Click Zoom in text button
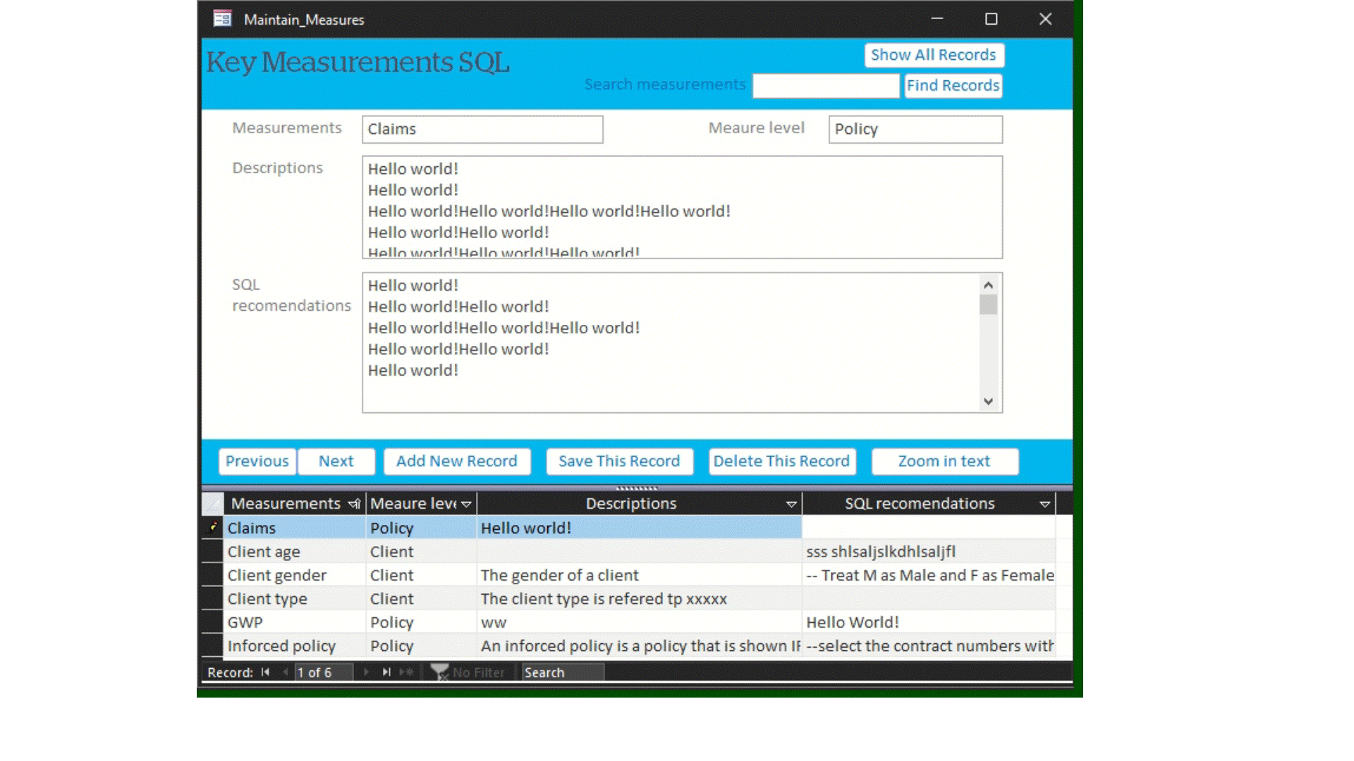This screenshot has width=1354, height=761. 944,461
